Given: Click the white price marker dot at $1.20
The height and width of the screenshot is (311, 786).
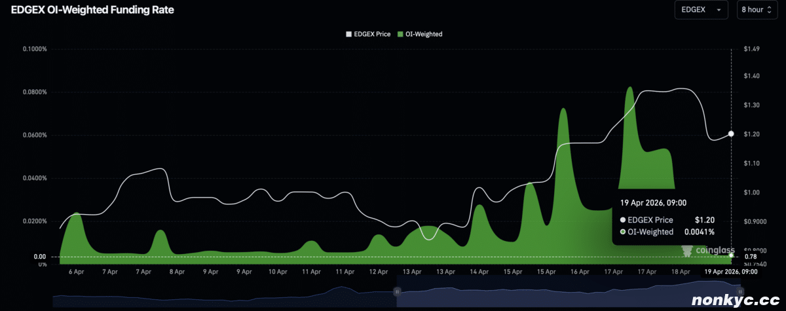Looking at the screenshot, I should (731, 134).
